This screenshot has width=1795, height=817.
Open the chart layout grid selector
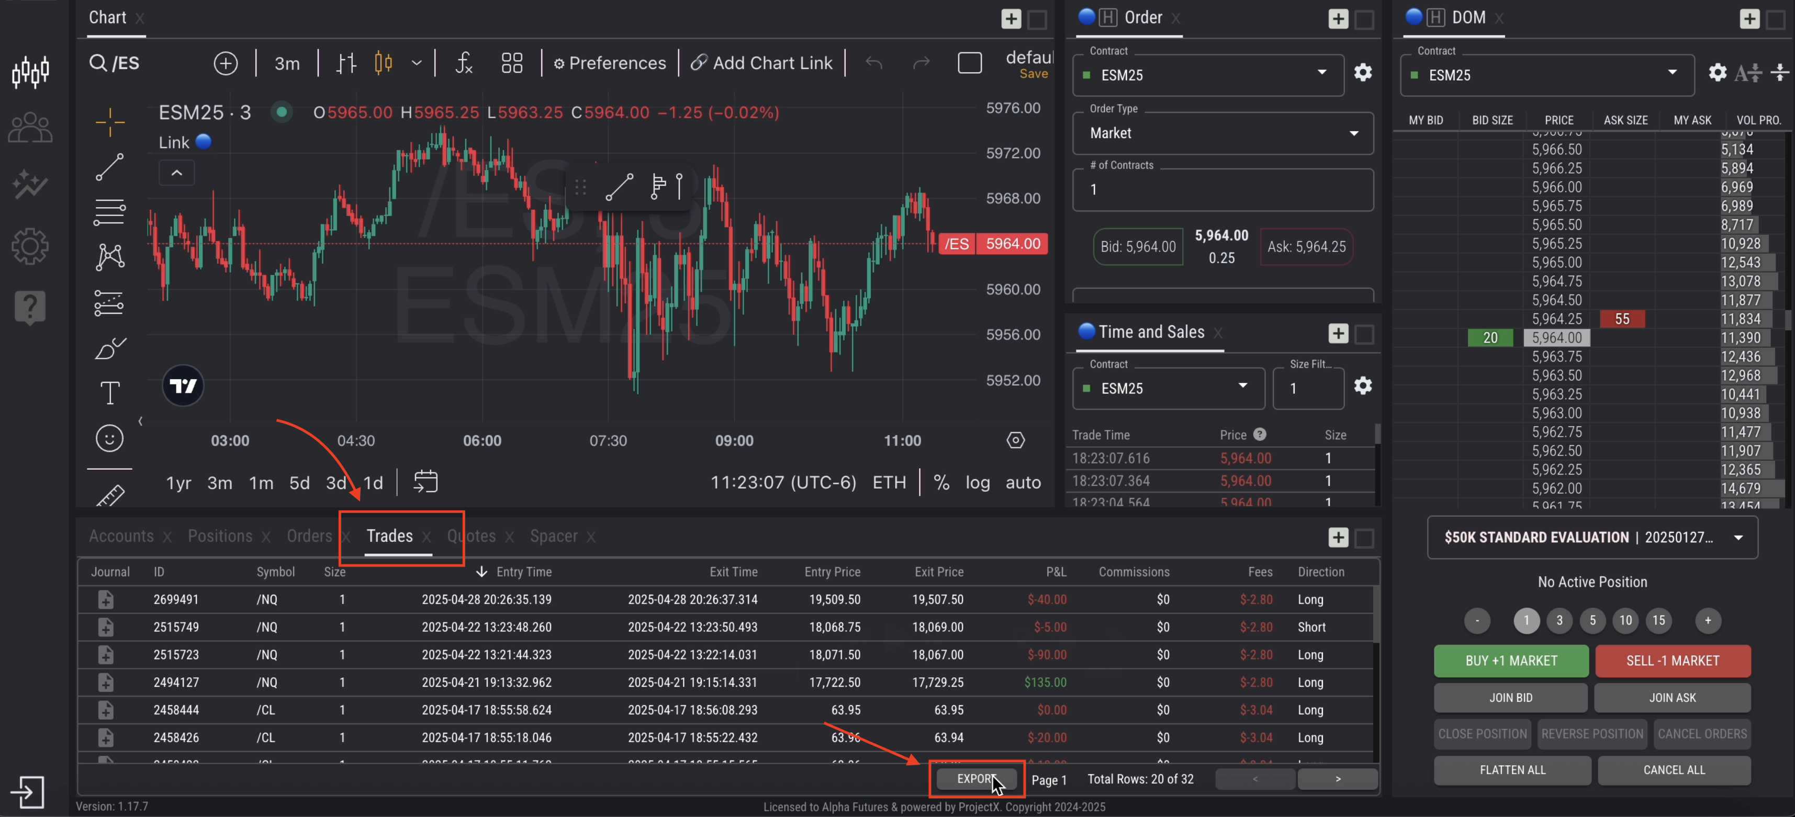point(511,63)
